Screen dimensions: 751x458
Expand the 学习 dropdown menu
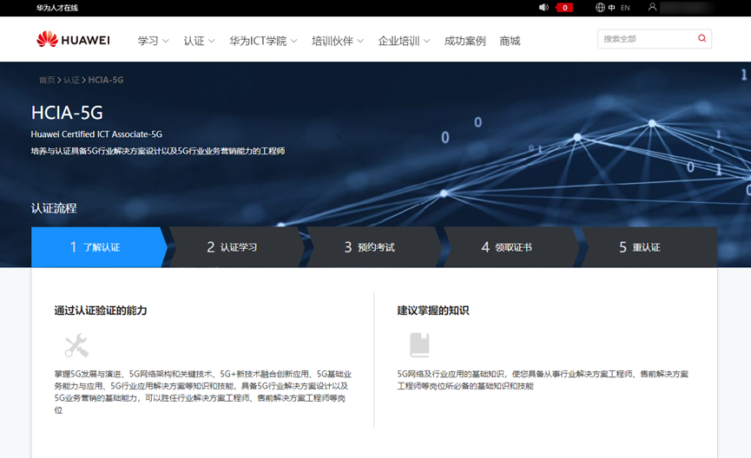(154, 41)
